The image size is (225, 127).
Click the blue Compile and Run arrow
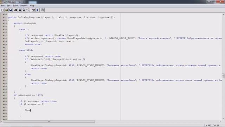(x=38, y=10)
